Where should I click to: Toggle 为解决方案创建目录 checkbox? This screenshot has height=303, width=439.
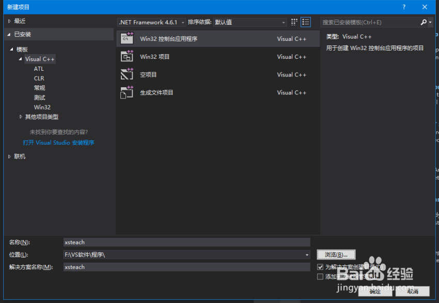[x=320, y=267]
